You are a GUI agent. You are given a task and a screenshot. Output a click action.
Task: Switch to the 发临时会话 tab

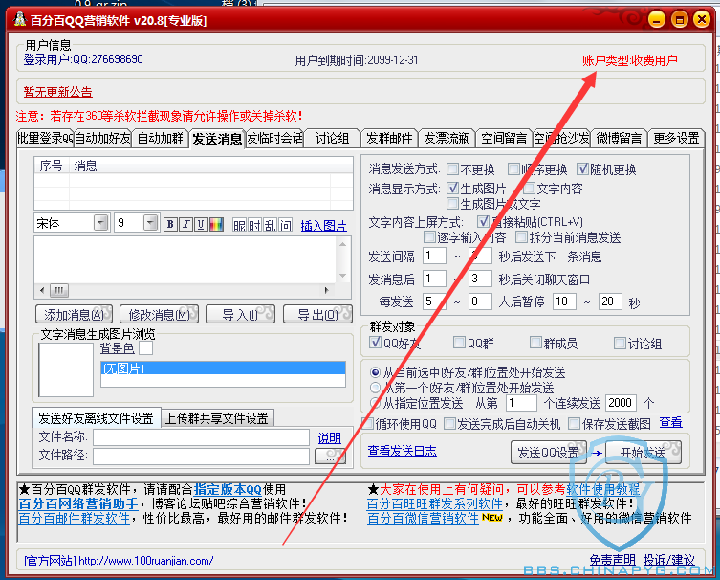click(x=274, y=139)
